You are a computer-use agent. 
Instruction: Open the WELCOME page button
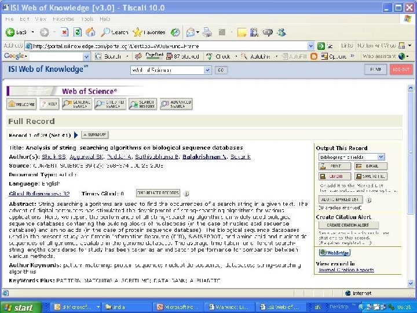(21, 104)
